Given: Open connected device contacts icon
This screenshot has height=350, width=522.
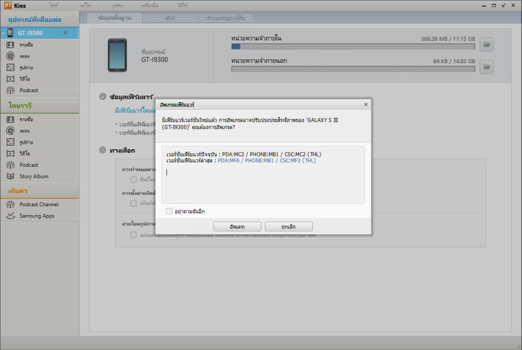Looking at the screenshot, I should [10, 44].
